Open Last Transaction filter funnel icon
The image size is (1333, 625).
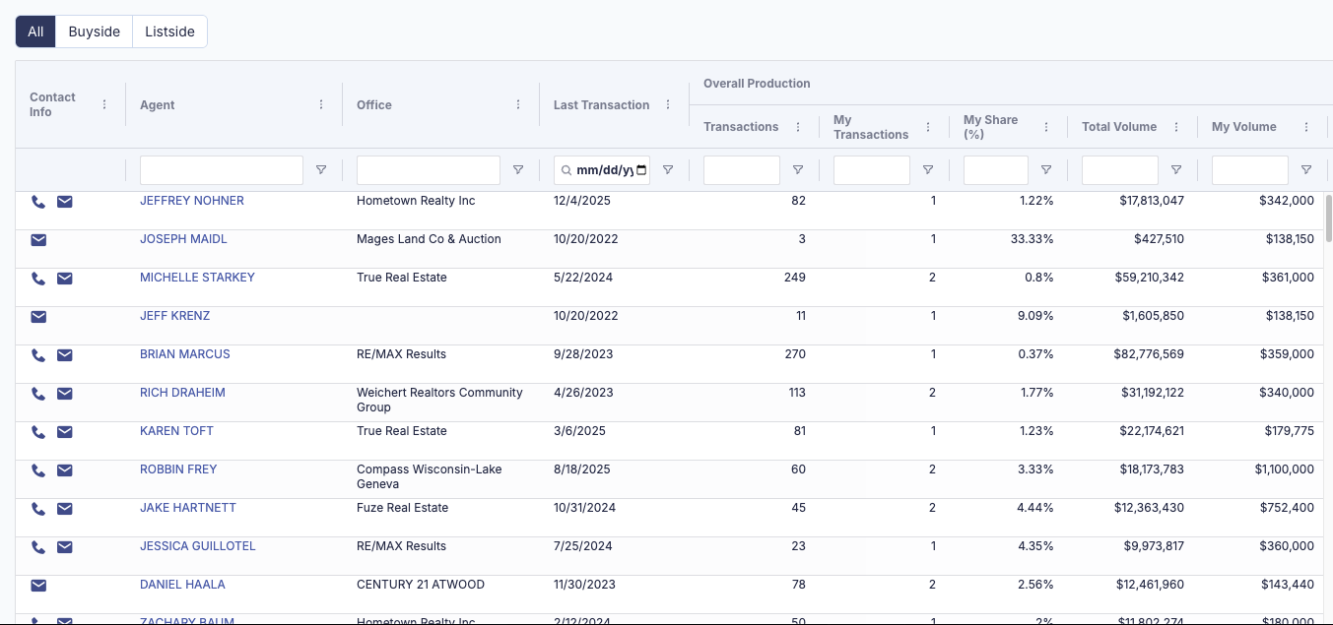coord(668,170)
